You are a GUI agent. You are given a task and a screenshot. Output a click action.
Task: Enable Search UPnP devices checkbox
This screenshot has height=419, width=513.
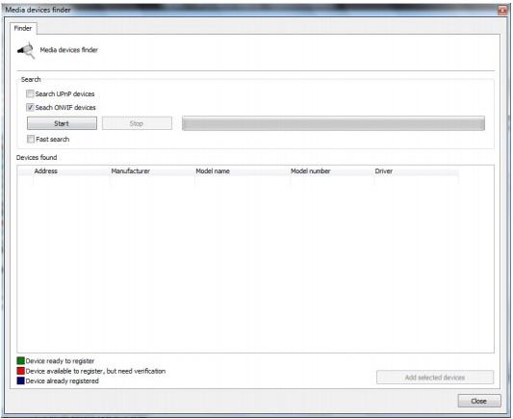(x=30, y=94)
